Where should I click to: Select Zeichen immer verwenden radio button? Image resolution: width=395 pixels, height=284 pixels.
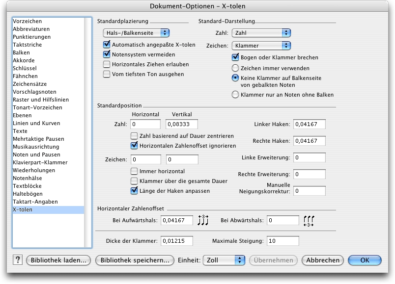[x=235, y=68]
